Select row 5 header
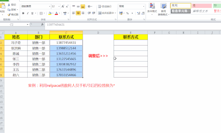Image resolution: width=221 pixels, height=133 pixels. [x=2, y=59]
